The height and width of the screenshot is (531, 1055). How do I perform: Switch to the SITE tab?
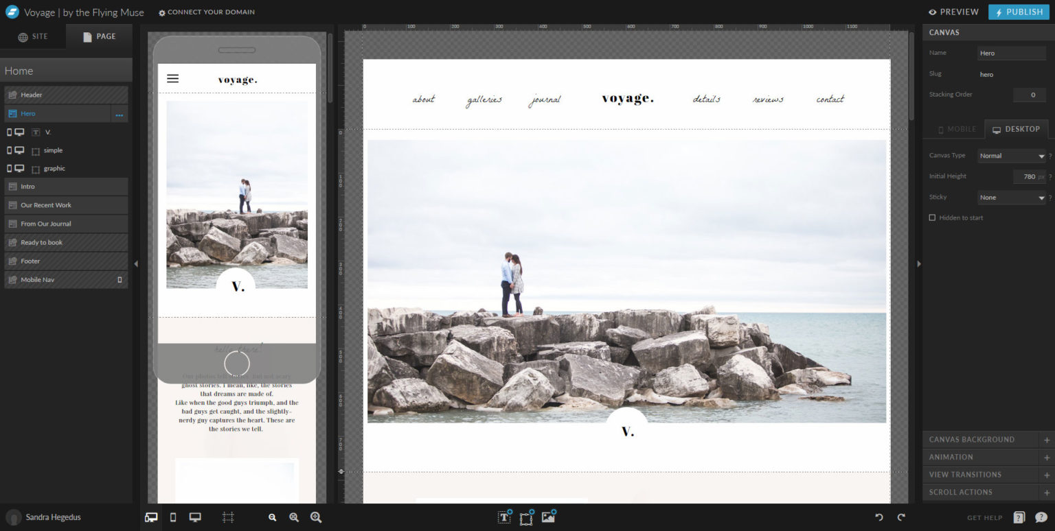point(33,36)
